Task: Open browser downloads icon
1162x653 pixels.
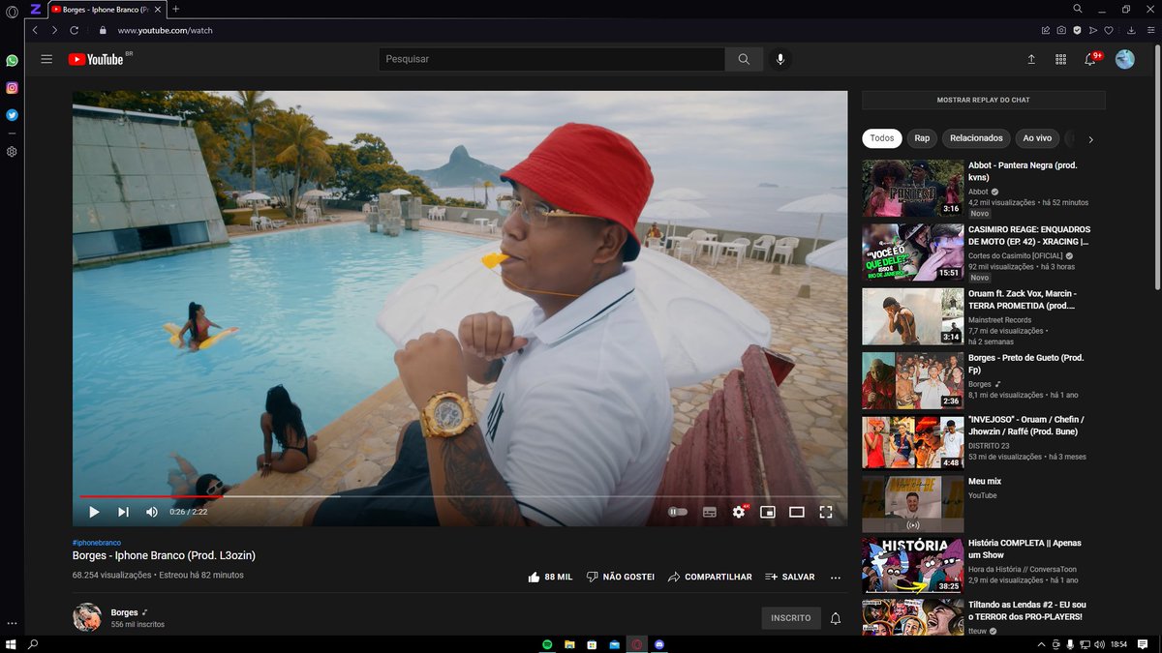Action: coord(1131,30)
